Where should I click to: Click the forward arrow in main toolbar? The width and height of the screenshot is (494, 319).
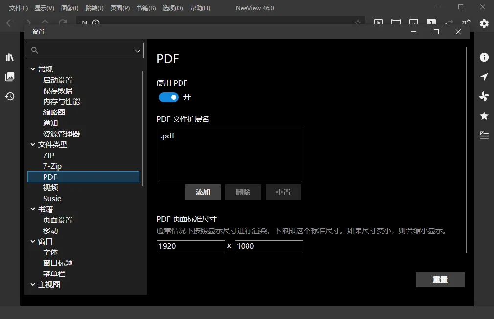click(27, 23)
